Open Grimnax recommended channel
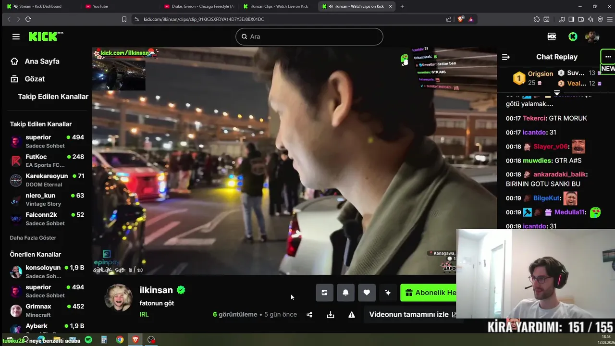The height and width of the screenshot is (346, 615). [47, 310]
